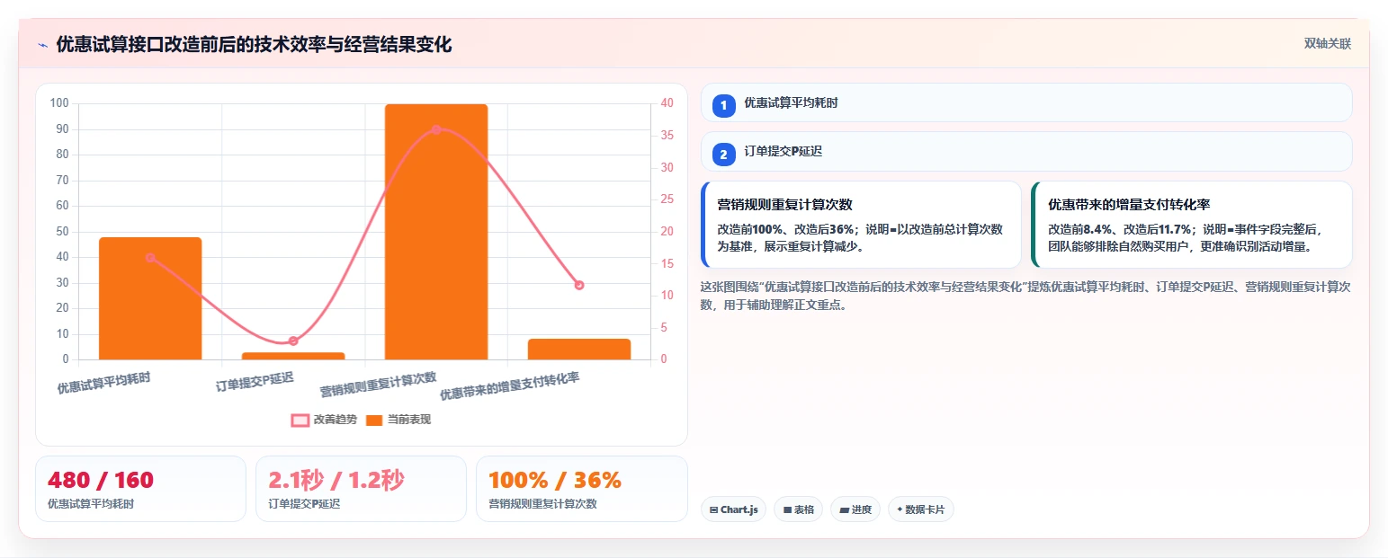Click the 表格 tag

pos(798,509)
